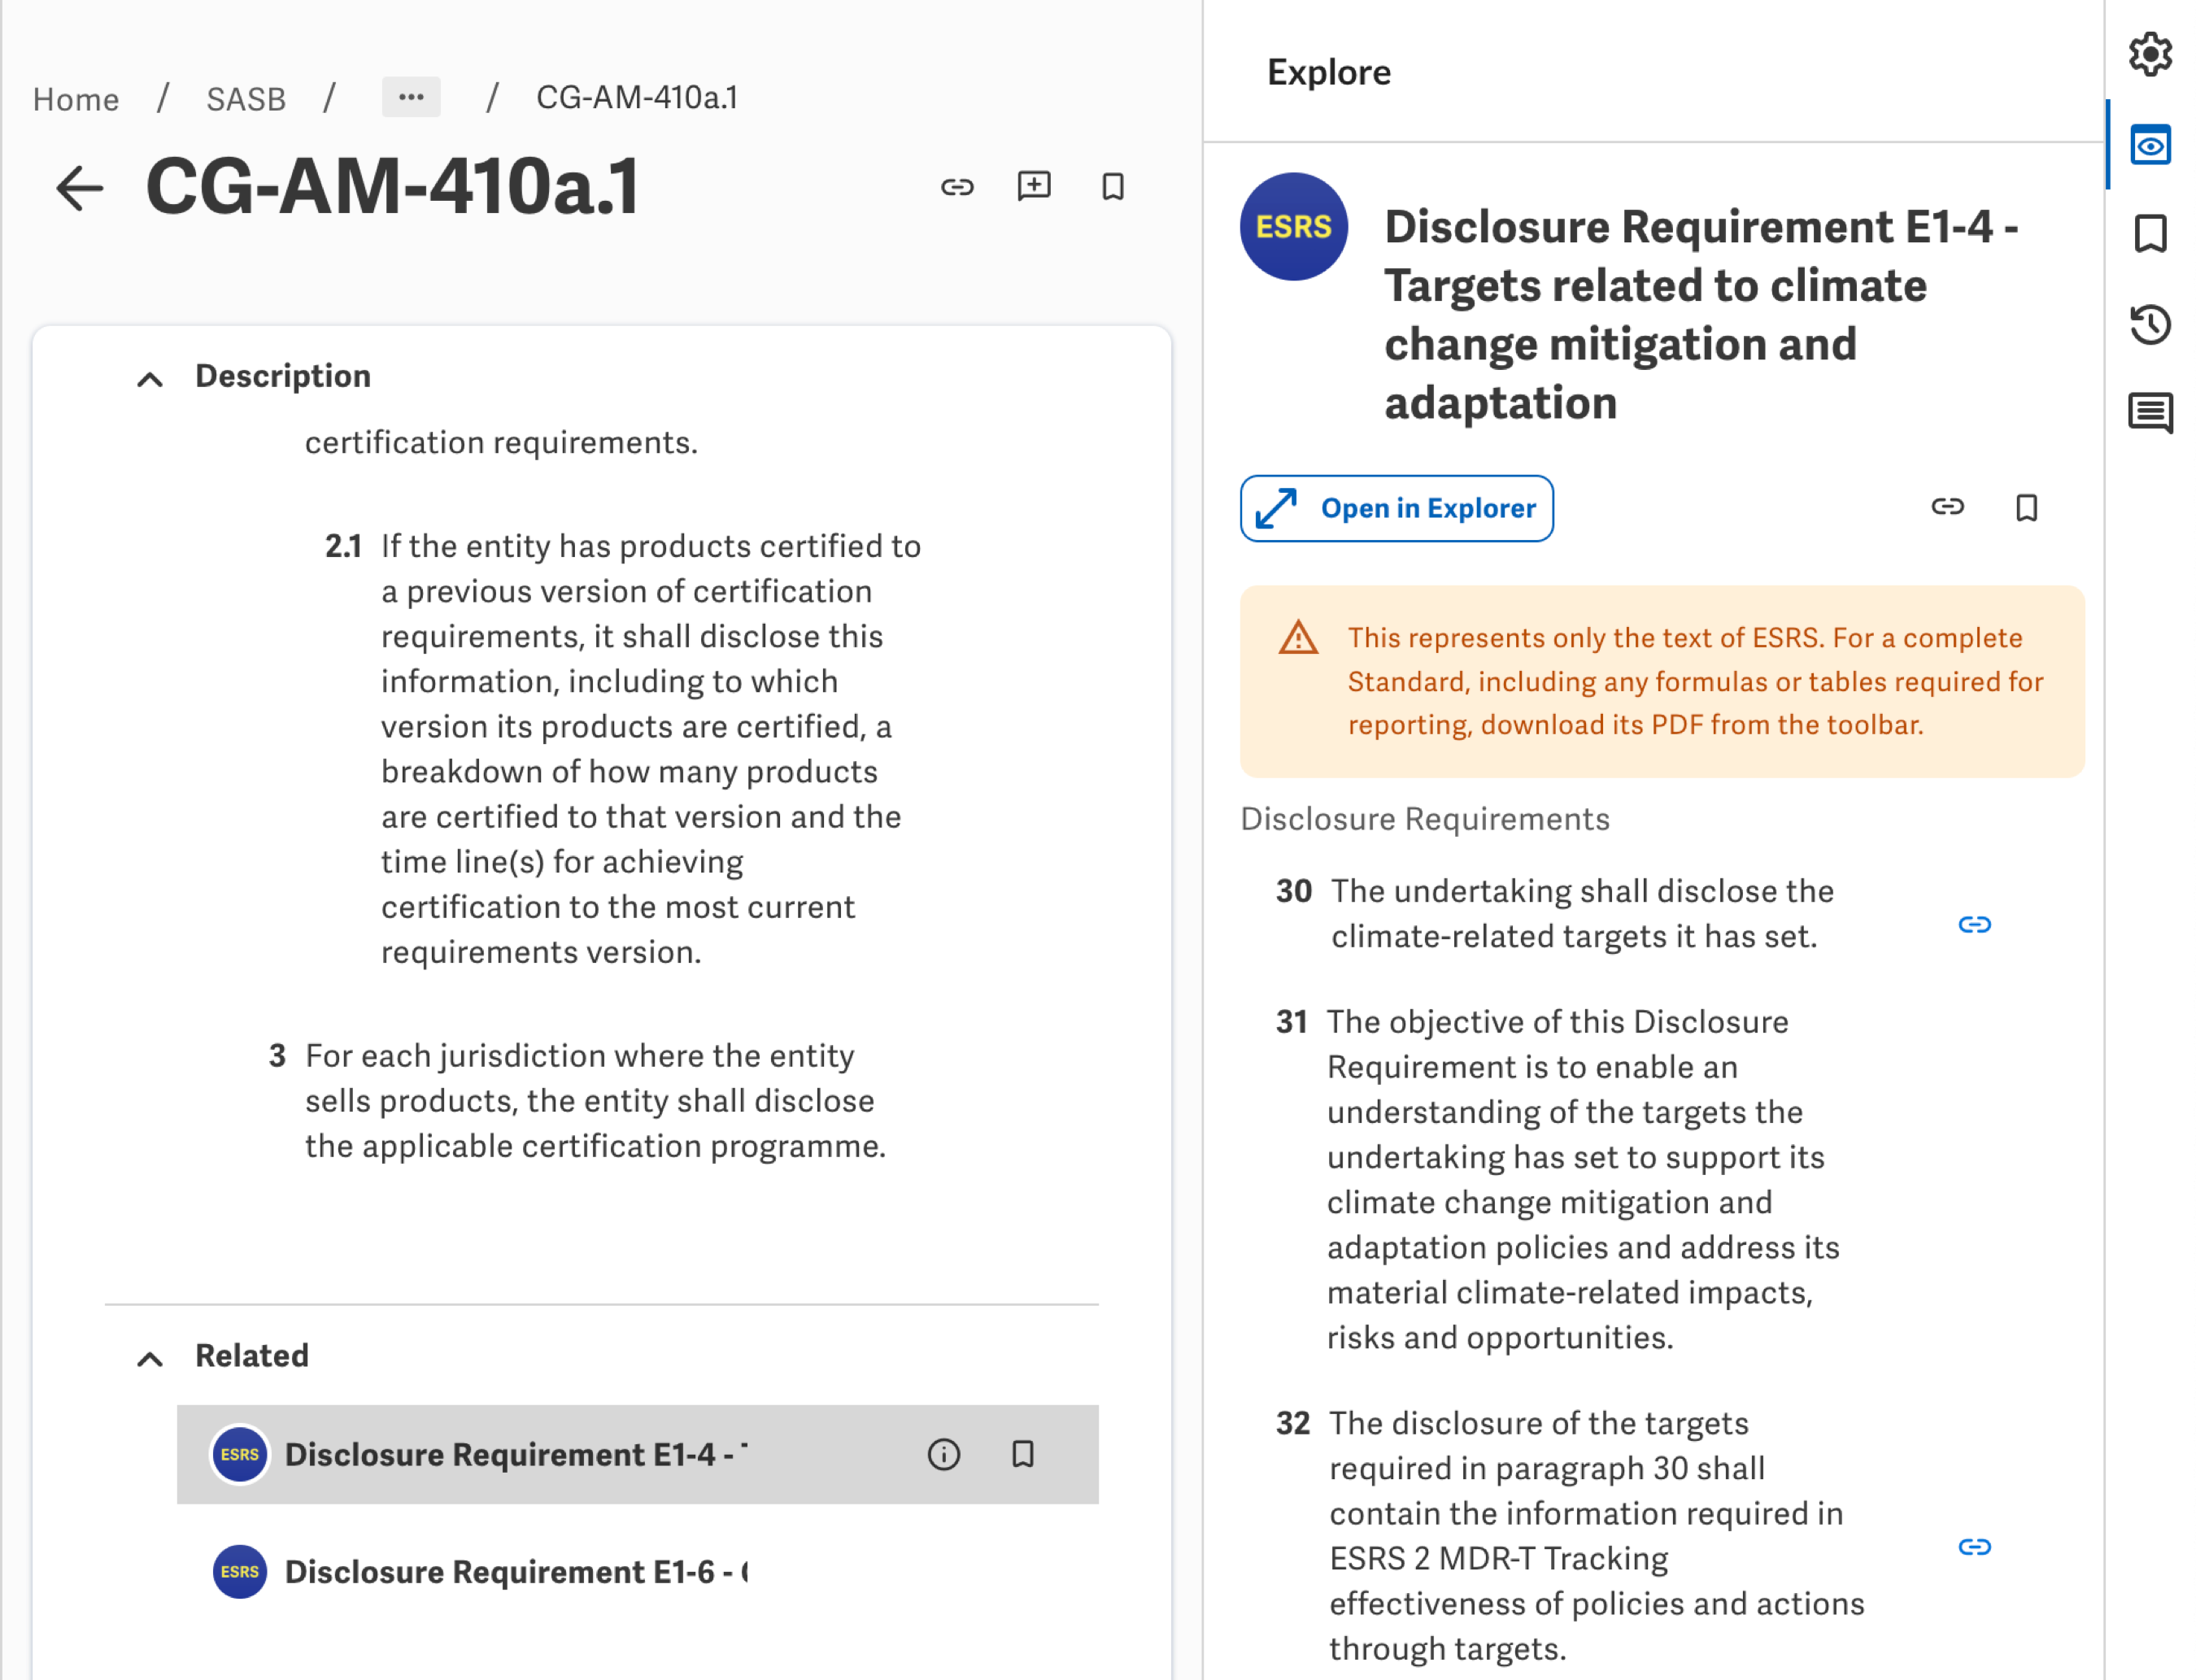The height and width of the screenshot is (1680, 2196).
Task: Select the Explore eye sidebar icon
Action: (2150, 146)
